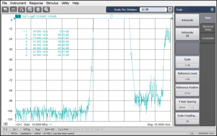Open the Constants tab
217x136 pixels.
coord(208,38)
